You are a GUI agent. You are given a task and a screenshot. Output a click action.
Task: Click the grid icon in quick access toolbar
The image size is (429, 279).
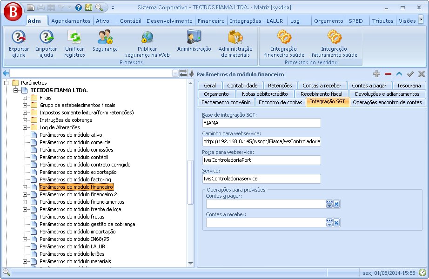(51, 7)
